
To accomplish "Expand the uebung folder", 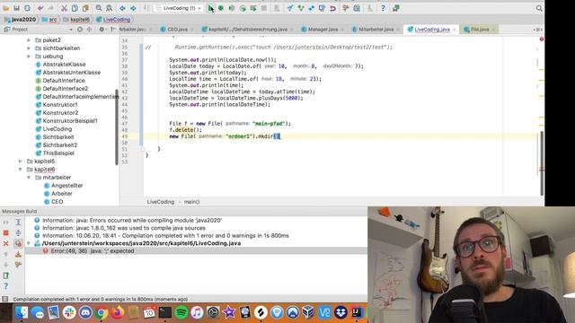I will coord(29,56).
